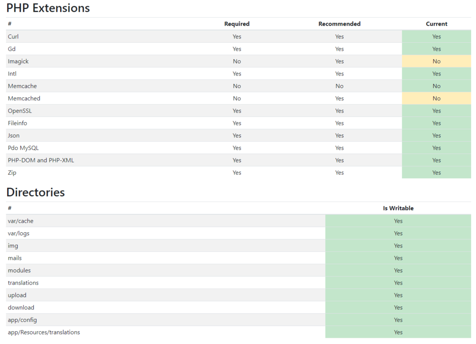Viewport: 476px width, 344px height.
Task: Click the green Current cell for Zip
Action: tap(436, 172)
